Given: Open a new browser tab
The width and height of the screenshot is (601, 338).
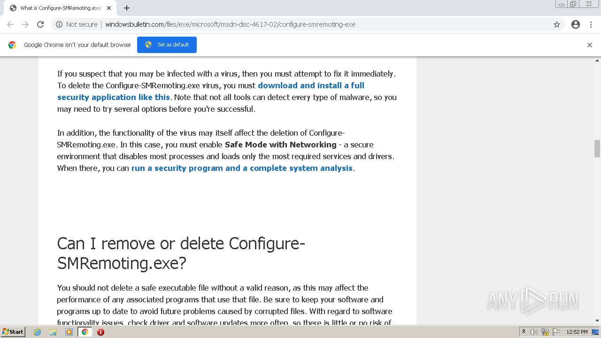Looking at the screenshot, I should tap(127, 8).
